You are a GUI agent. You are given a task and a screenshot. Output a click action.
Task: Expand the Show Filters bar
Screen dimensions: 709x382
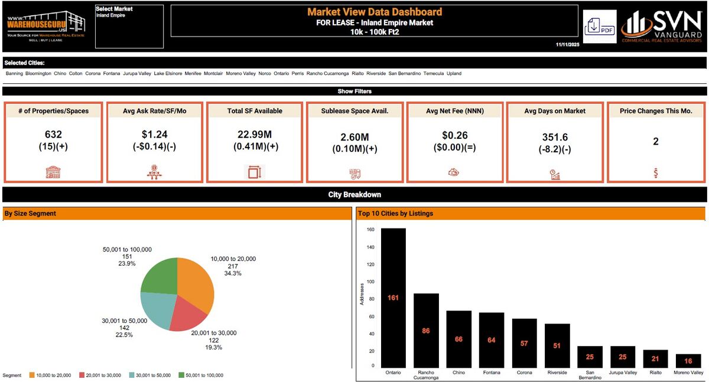(x=354, y=92)
